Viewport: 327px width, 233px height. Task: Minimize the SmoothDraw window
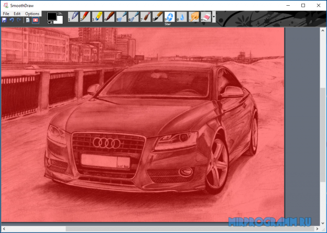[288, 5]
